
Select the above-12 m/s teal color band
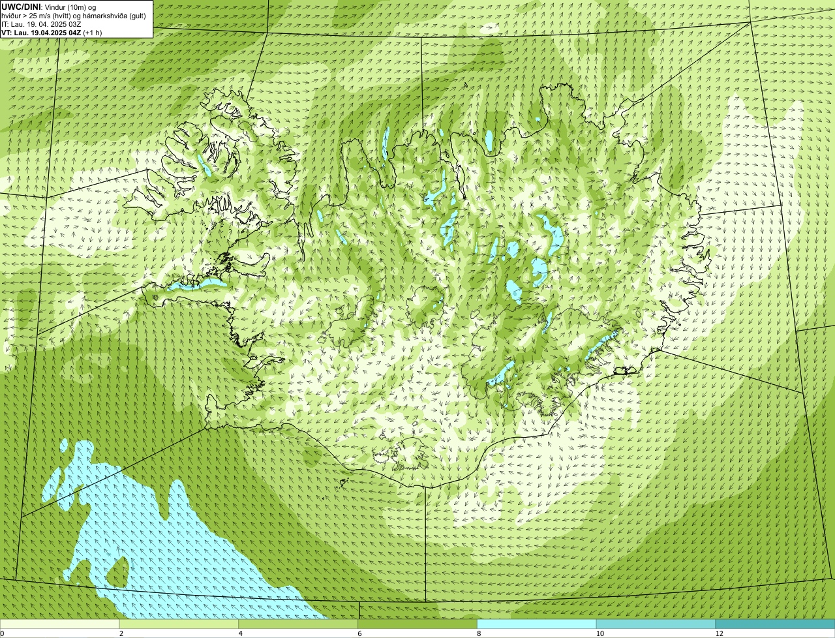776,624
